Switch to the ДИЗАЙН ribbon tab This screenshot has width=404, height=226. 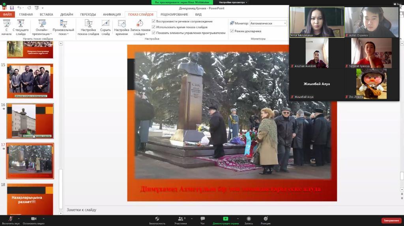(66, 15)
